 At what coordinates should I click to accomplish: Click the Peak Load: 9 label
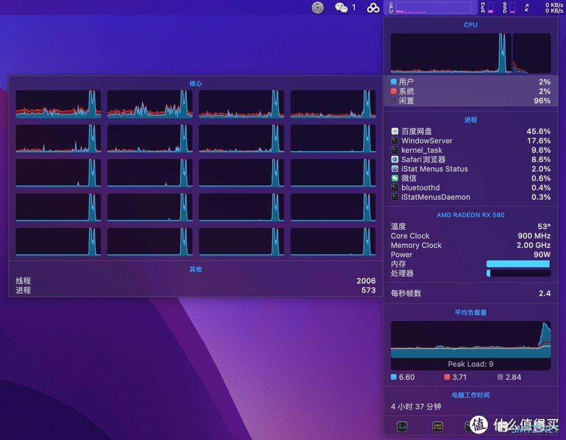tap(470, 364)
